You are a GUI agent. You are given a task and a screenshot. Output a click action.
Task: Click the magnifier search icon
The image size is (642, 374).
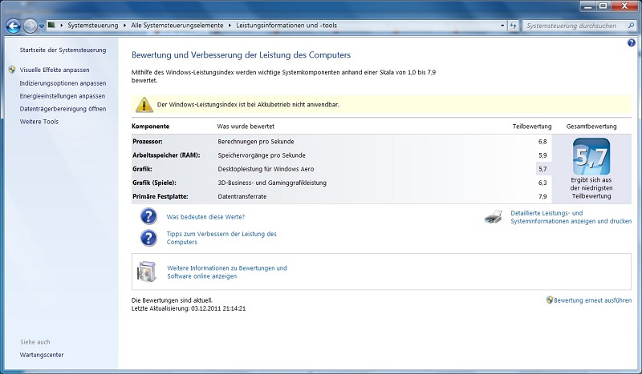pos(631,26)
